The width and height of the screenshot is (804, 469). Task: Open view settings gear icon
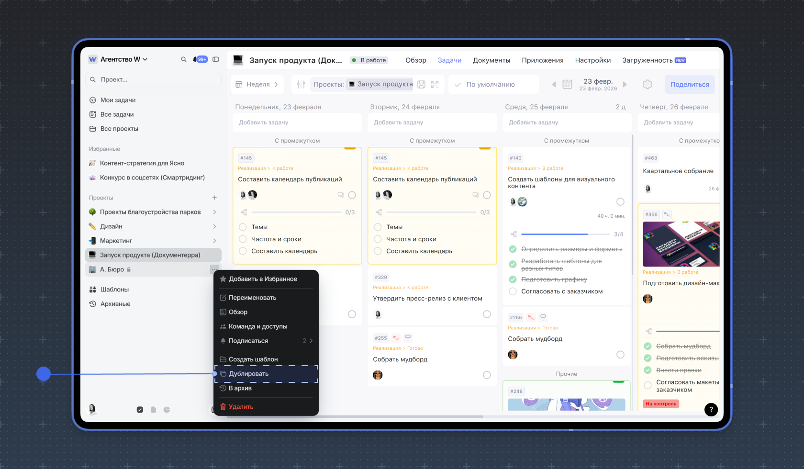(x=648, y=84)
